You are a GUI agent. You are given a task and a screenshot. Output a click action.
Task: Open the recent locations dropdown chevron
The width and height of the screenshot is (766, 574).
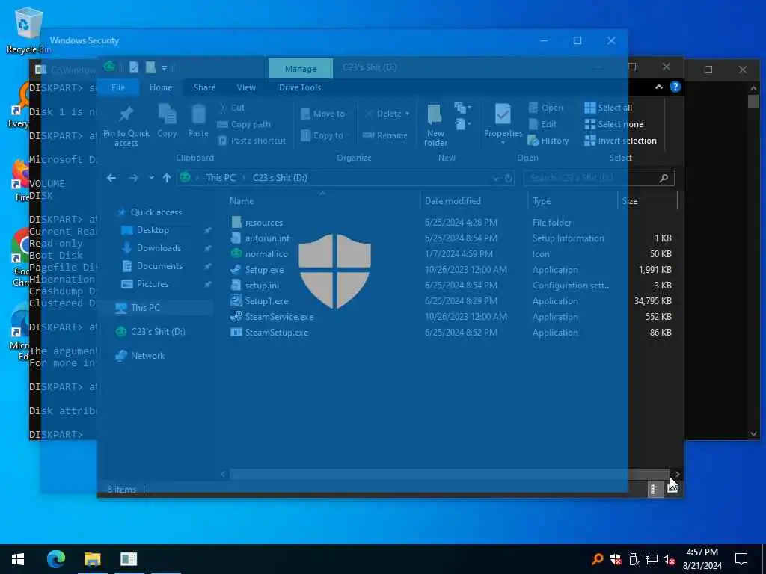[x=151, y=178]
